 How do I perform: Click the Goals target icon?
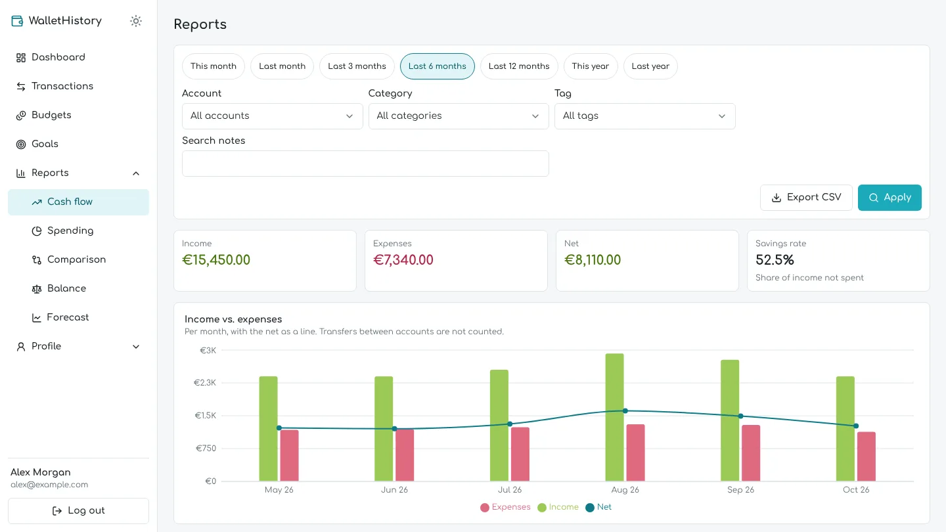(x=21, y=144)
